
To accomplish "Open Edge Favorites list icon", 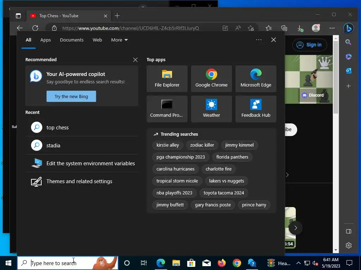I will point(268,28).
